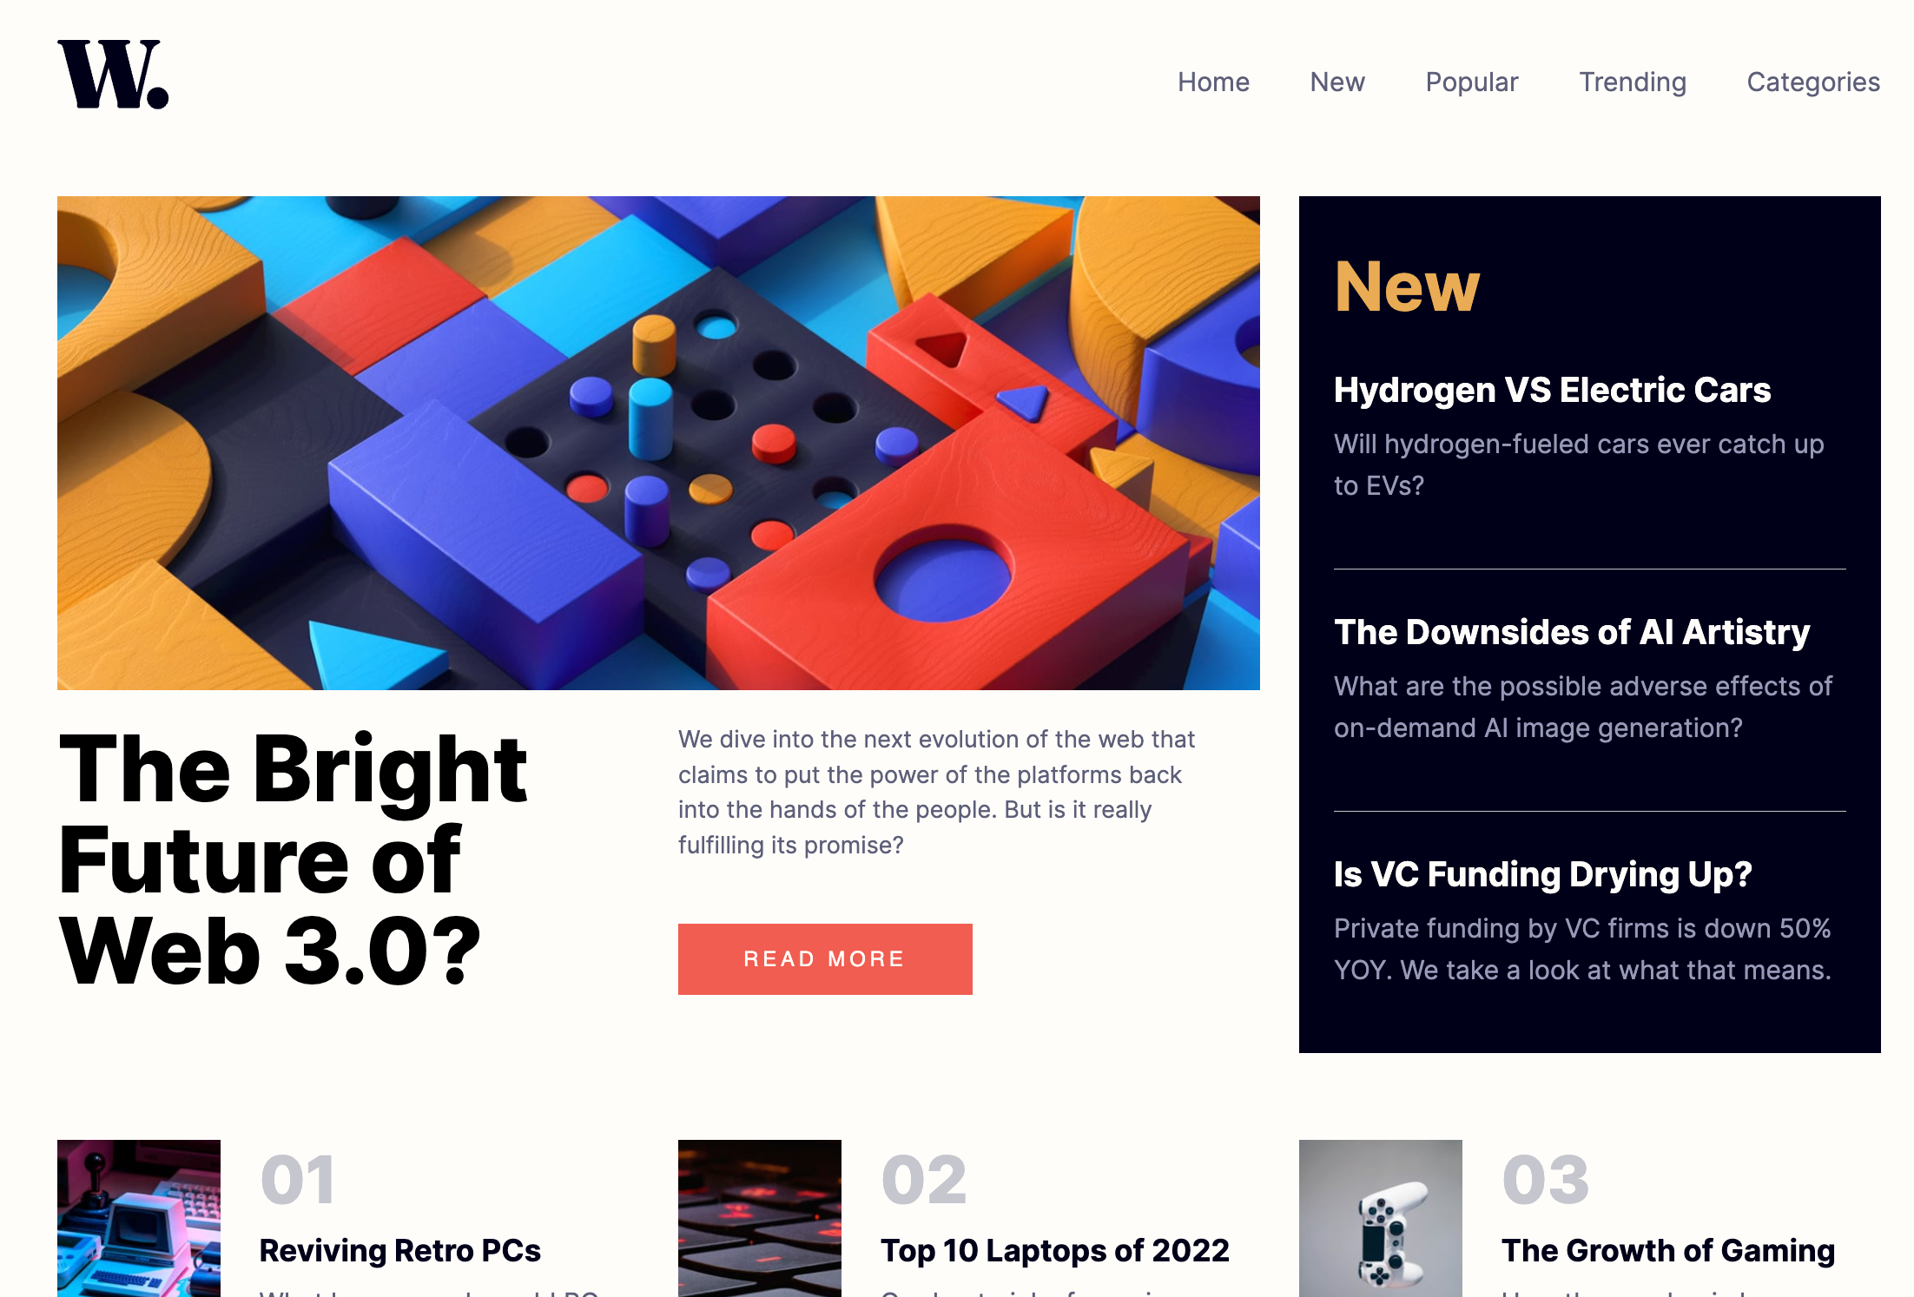Click the New navigation icon
This screenshot has height=1297, width=1914.
(1336, 81)
